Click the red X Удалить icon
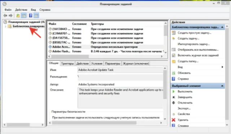 (174, 120)
